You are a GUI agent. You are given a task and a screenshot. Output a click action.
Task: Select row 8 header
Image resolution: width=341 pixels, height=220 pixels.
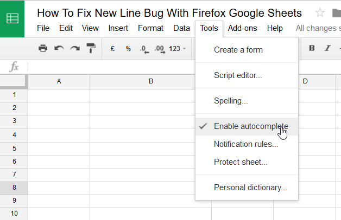click(14, 187)
